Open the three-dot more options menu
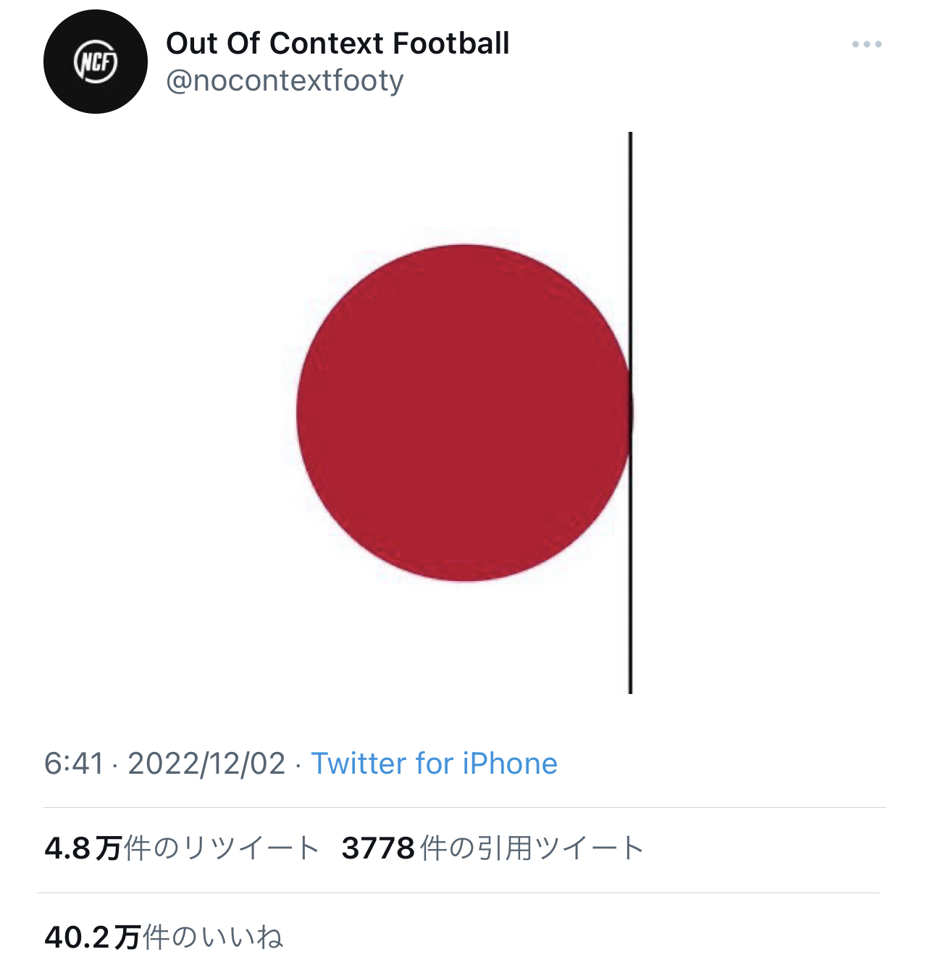 pyautogui.click(x=866, y=44)
